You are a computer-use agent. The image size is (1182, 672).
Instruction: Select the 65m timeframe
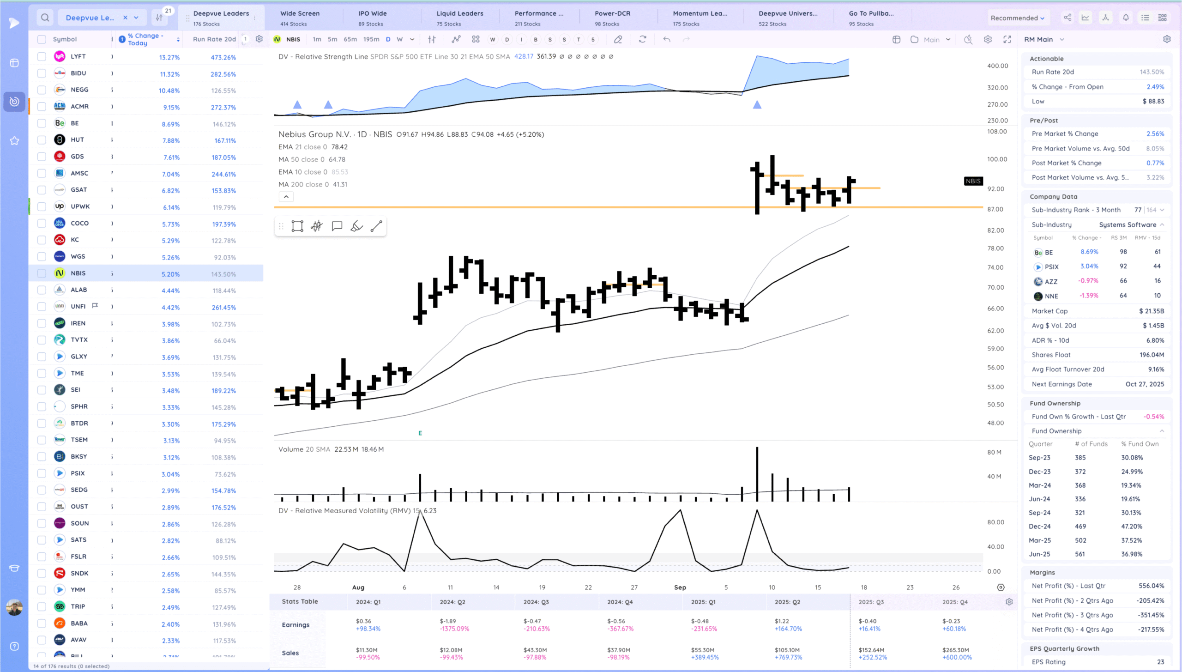click(x=350, y=39)
